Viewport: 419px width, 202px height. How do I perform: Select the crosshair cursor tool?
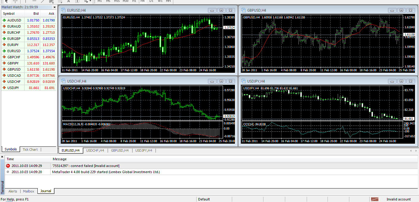[15, 1]
